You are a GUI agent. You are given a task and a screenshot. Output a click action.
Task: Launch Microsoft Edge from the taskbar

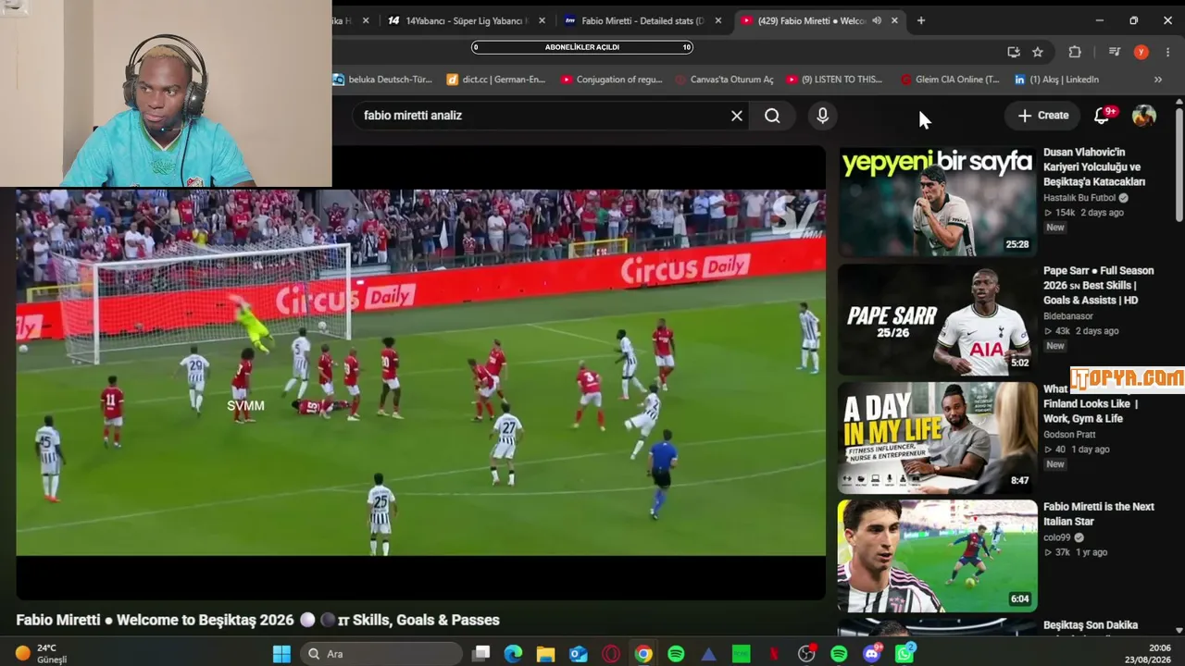click(513, 654)
